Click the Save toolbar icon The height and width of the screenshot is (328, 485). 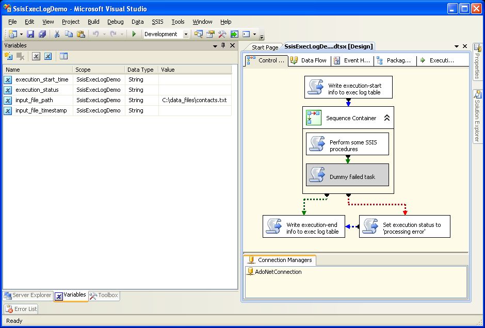click(x=30, y=34)
